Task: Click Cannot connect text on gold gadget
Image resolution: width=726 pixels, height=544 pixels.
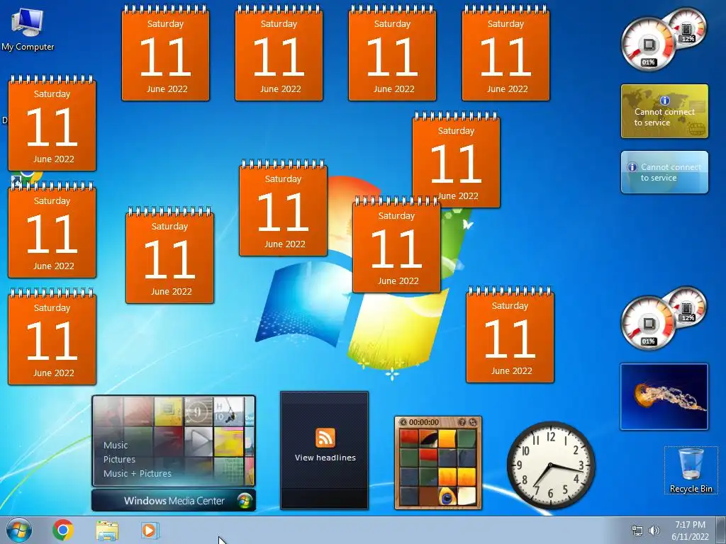Action: coord(664,117)
